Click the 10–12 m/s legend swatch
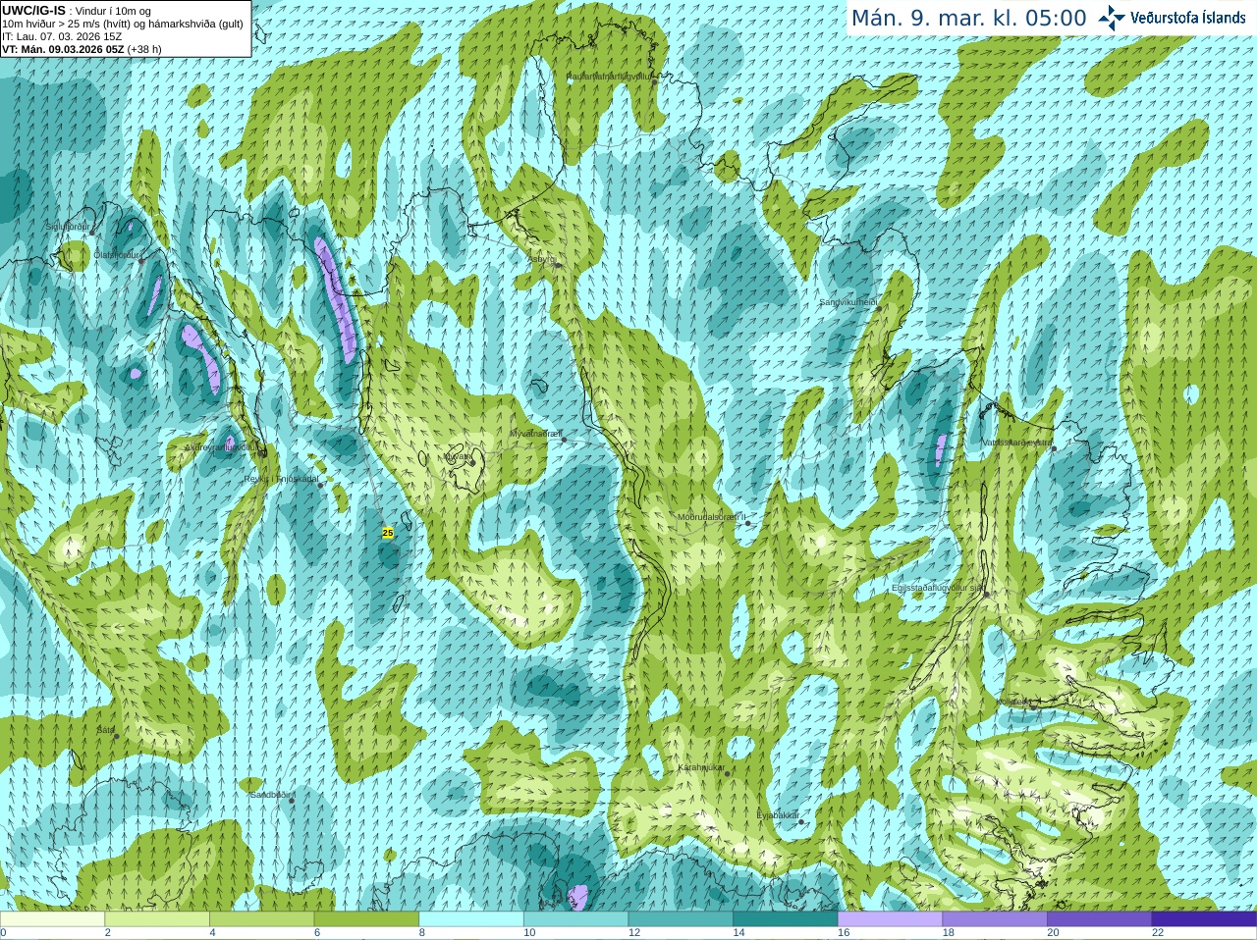This screenshot has width=1257, height=940. pos(575,919)
